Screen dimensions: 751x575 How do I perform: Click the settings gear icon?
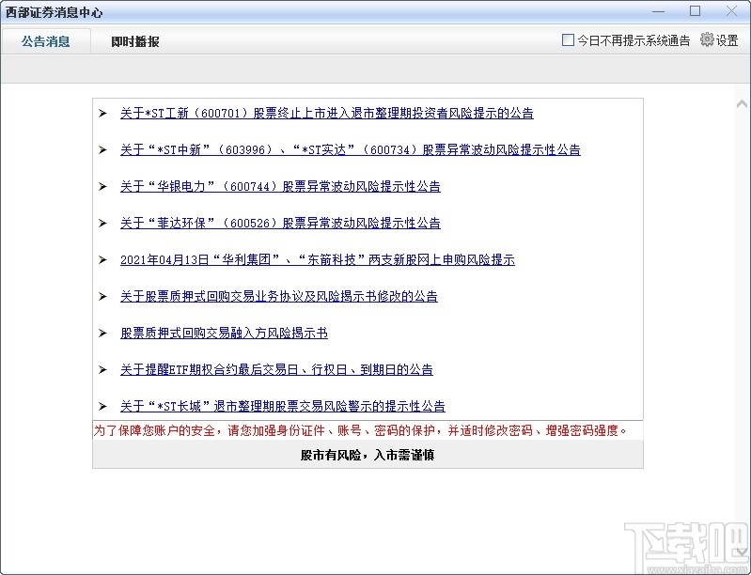(x=707, y=39)
